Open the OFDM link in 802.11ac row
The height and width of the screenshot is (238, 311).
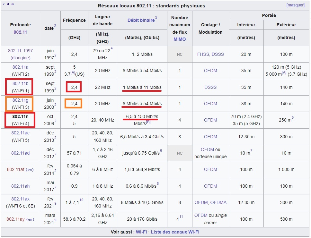click(210, 137)
